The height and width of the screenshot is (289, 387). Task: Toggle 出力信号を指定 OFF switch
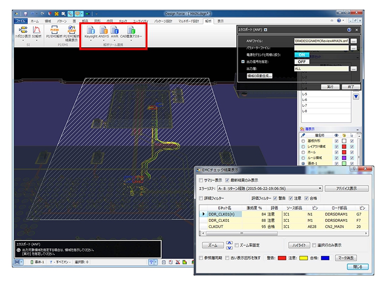(x=301, y=62)
